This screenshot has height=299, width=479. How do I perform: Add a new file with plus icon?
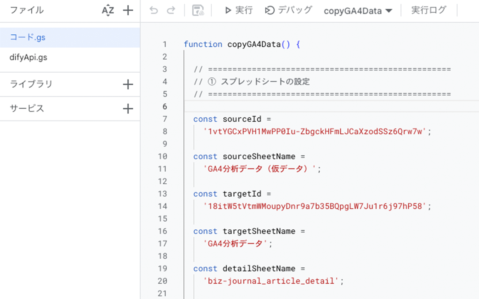(128, 10)
